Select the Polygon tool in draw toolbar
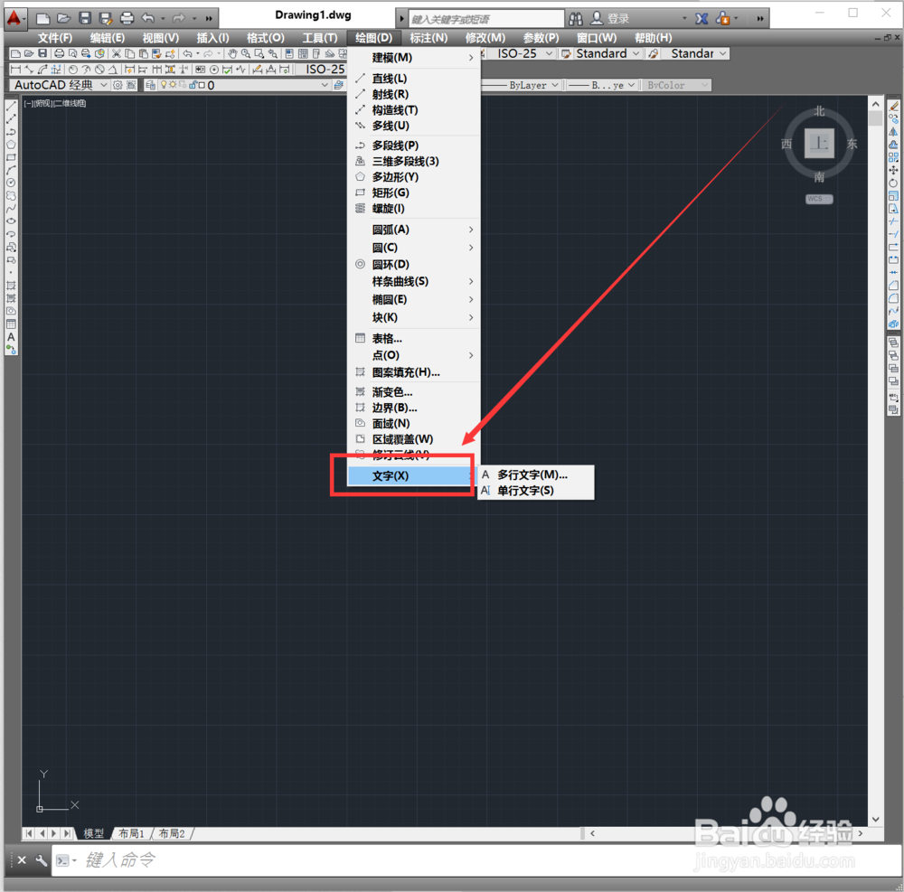904x892 pixels. coord(11,145)
